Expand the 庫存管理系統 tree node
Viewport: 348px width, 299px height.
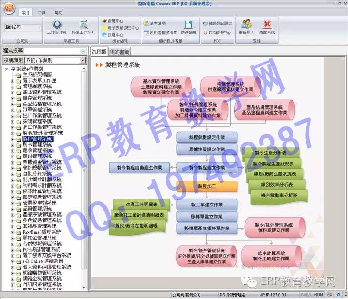pyautogui.click(x=13, y=98)
